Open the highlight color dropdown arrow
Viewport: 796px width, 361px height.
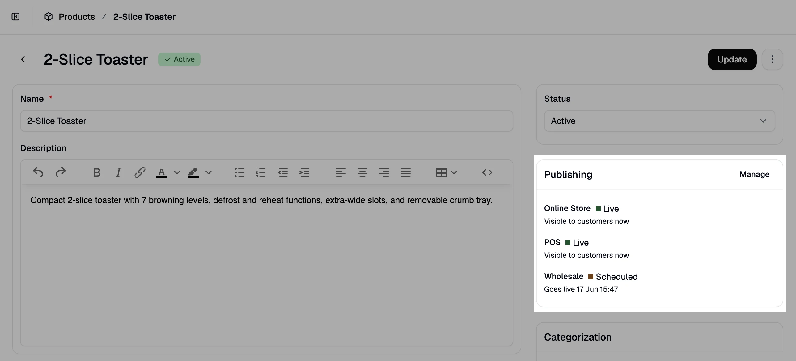[x=209, y=172]
